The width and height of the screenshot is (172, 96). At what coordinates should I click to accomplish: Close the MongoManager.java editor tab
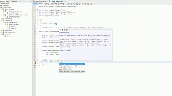[x=65, y=1]
